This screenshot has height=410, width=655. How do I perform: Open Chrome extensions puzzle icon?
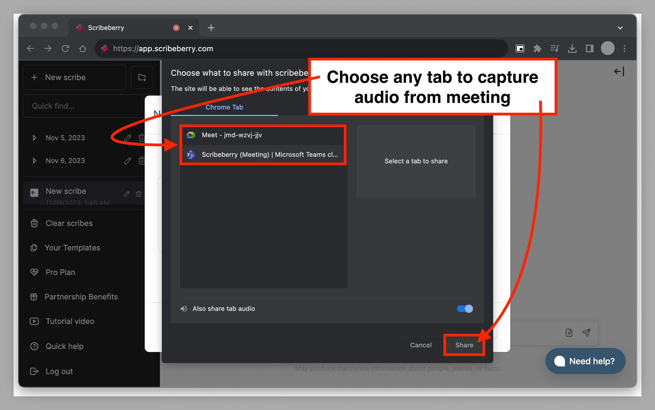click(x=537, y=49)
